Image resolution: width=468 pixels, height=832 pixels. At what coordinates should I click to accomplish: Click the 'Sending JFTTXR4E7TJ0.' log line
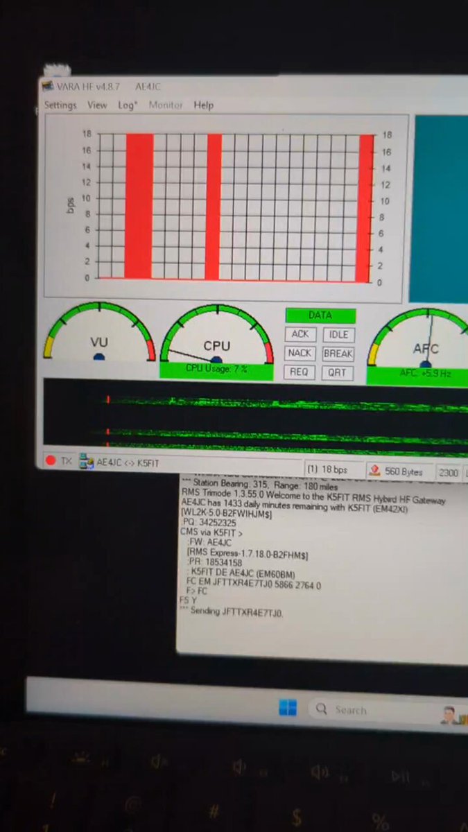[232, 613]
